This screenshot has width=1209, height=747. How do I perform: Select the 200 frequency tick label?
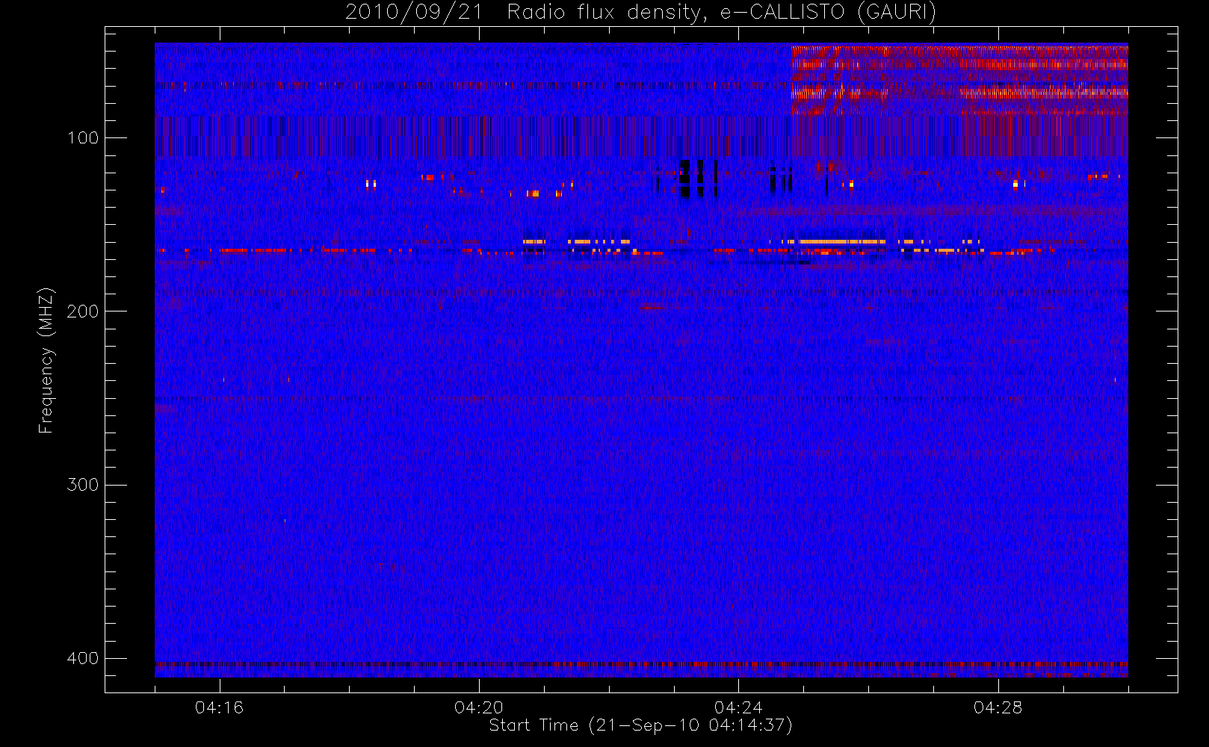pos(83,311)
